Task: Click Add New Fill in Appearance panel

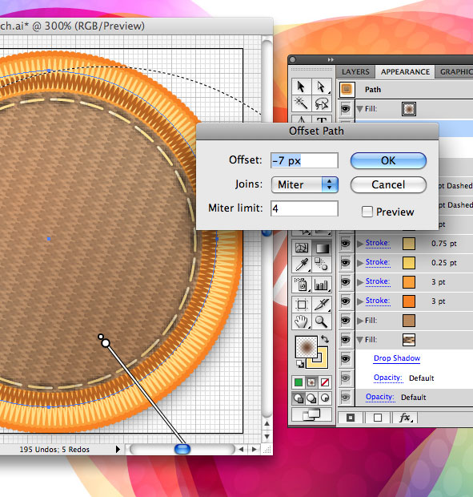Action: [x=378, y=418]
